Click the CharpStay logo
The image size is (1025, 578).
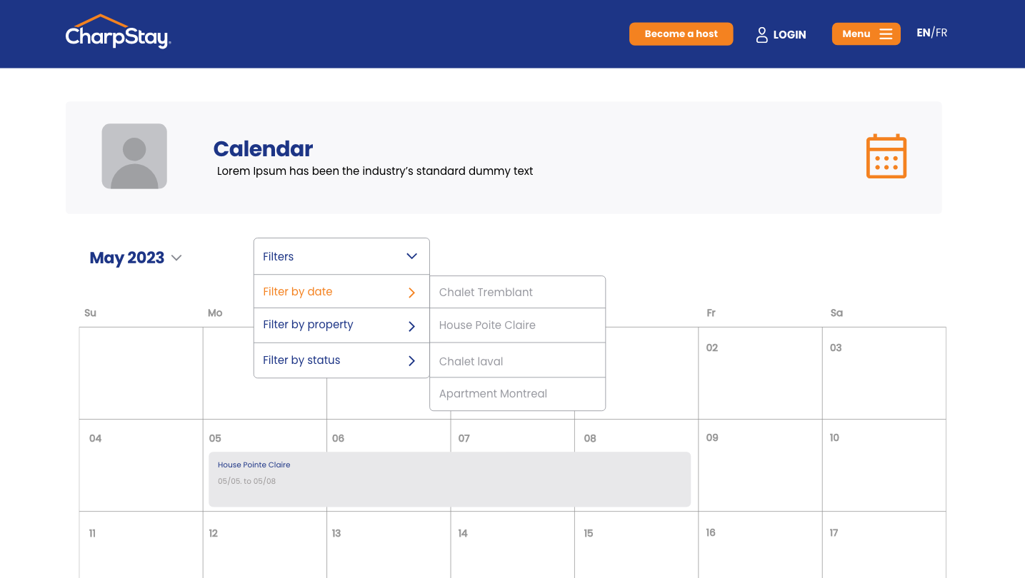coord(118,31)
